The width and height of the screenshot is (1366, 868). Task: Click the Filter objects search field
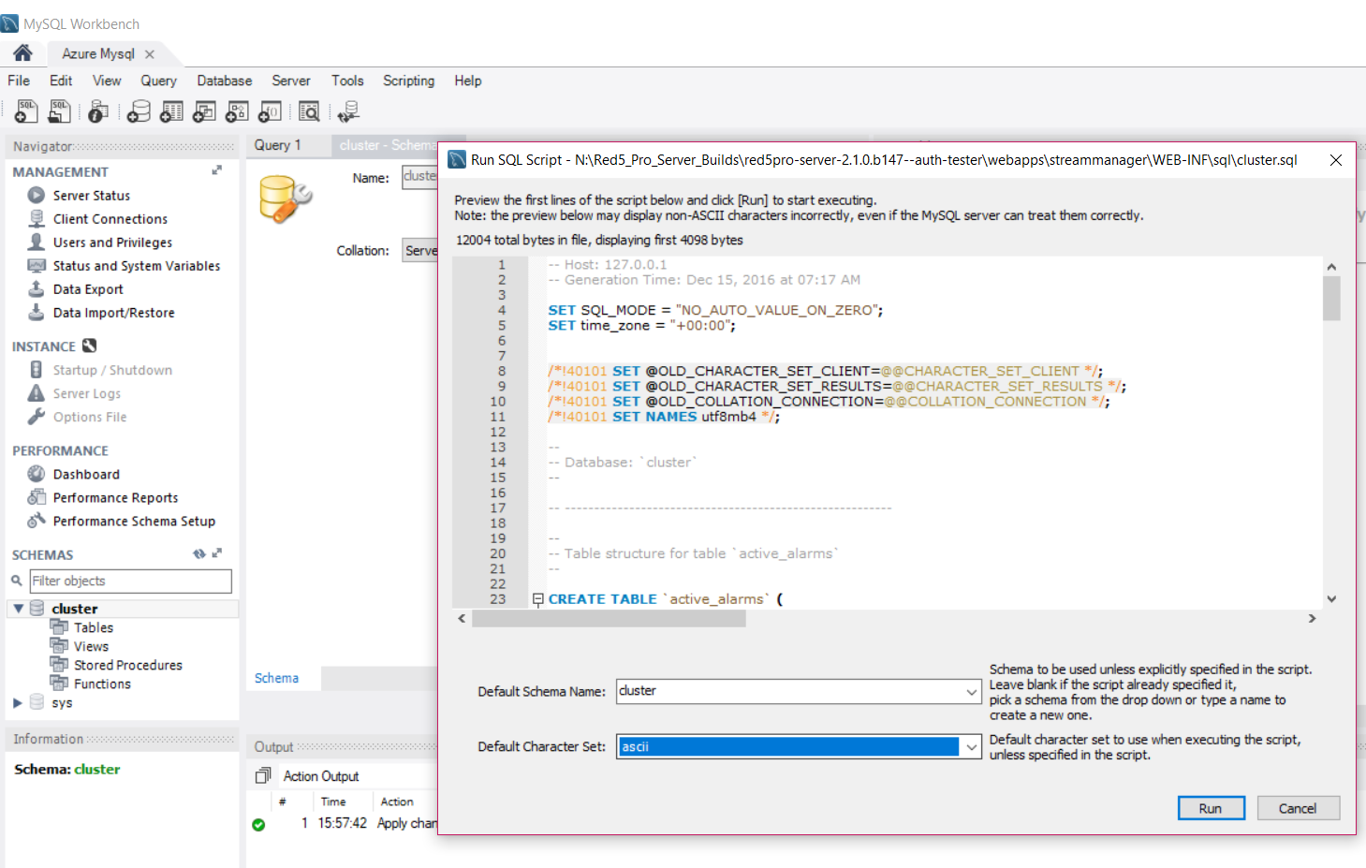tap(131, 581)
